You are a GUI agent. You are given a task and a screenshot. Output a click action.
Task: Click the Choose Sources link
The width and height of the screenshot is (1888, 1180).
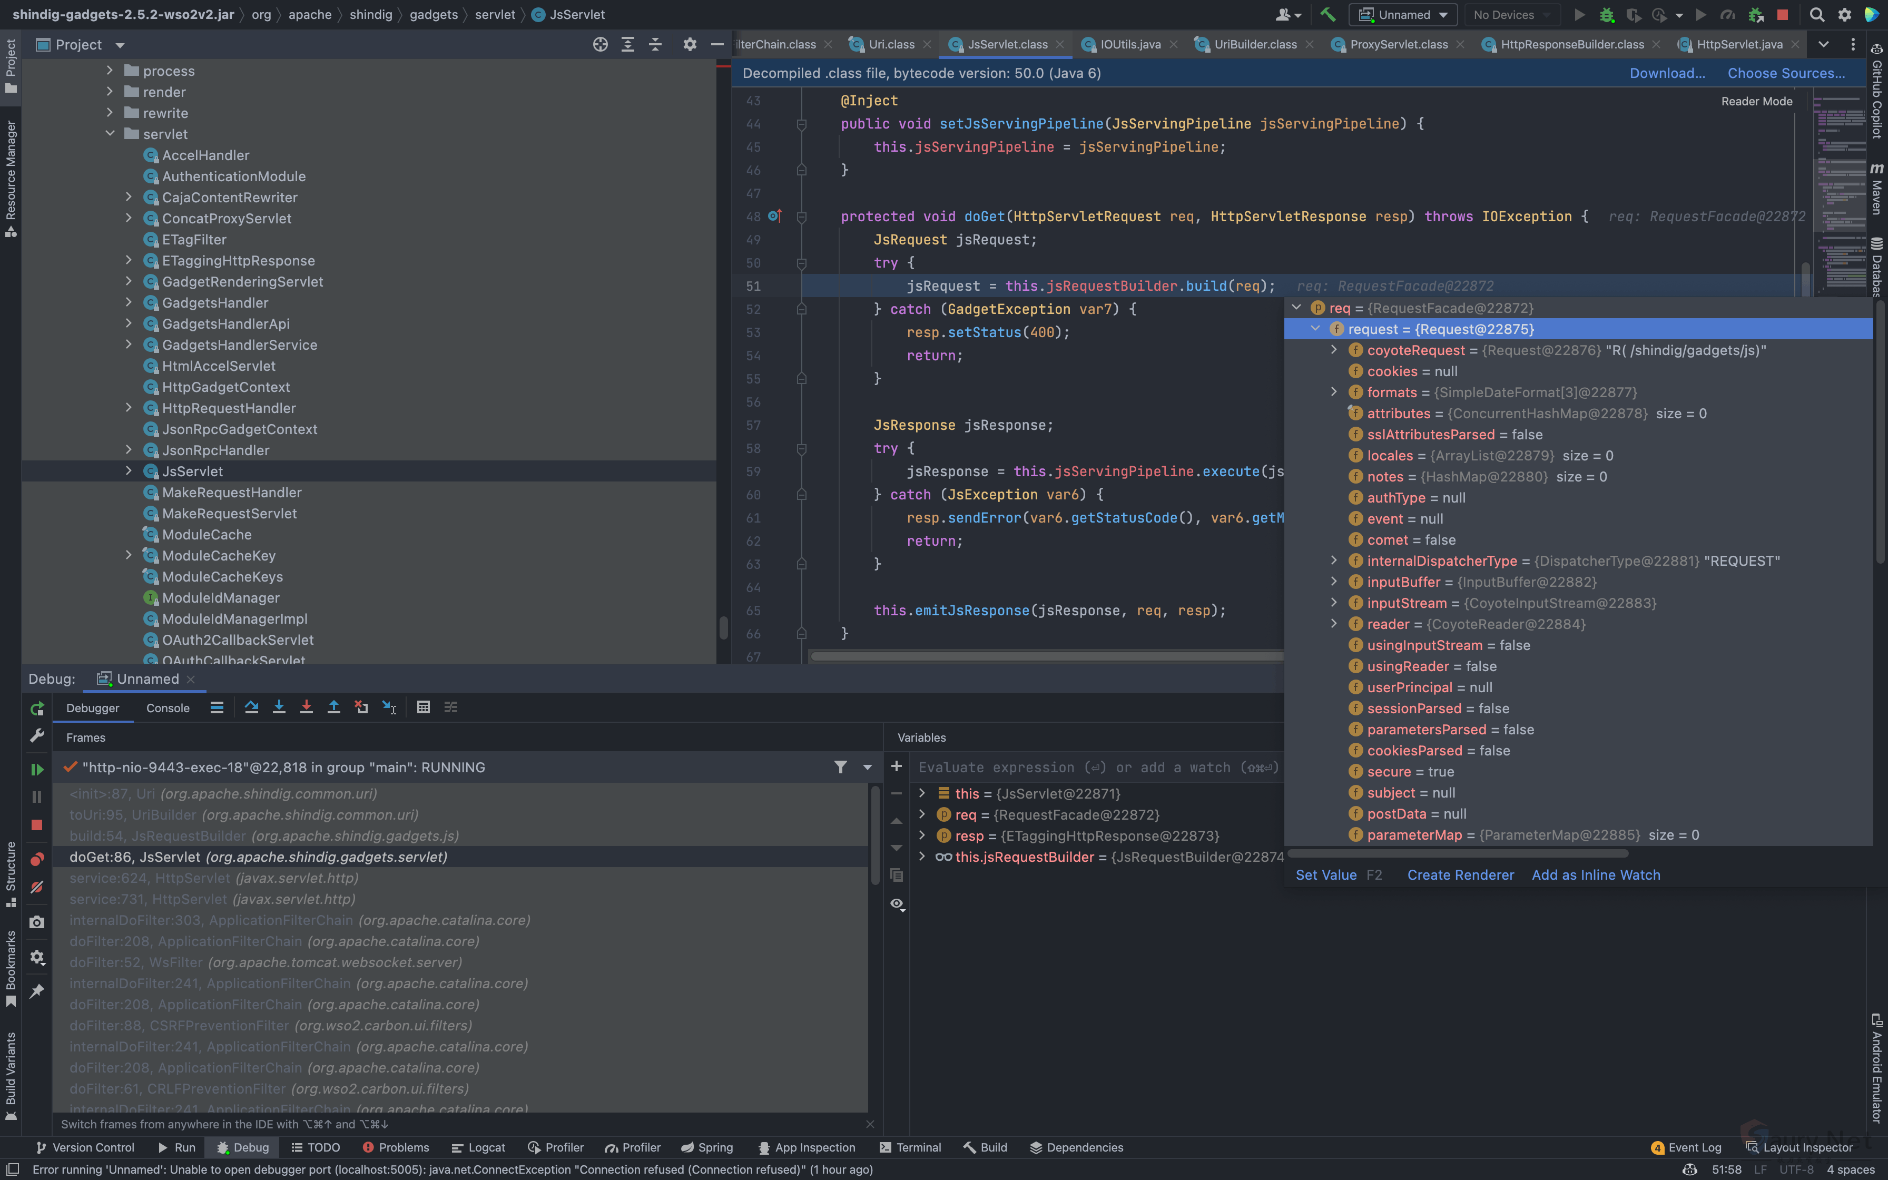click(x=1786, y=73)
